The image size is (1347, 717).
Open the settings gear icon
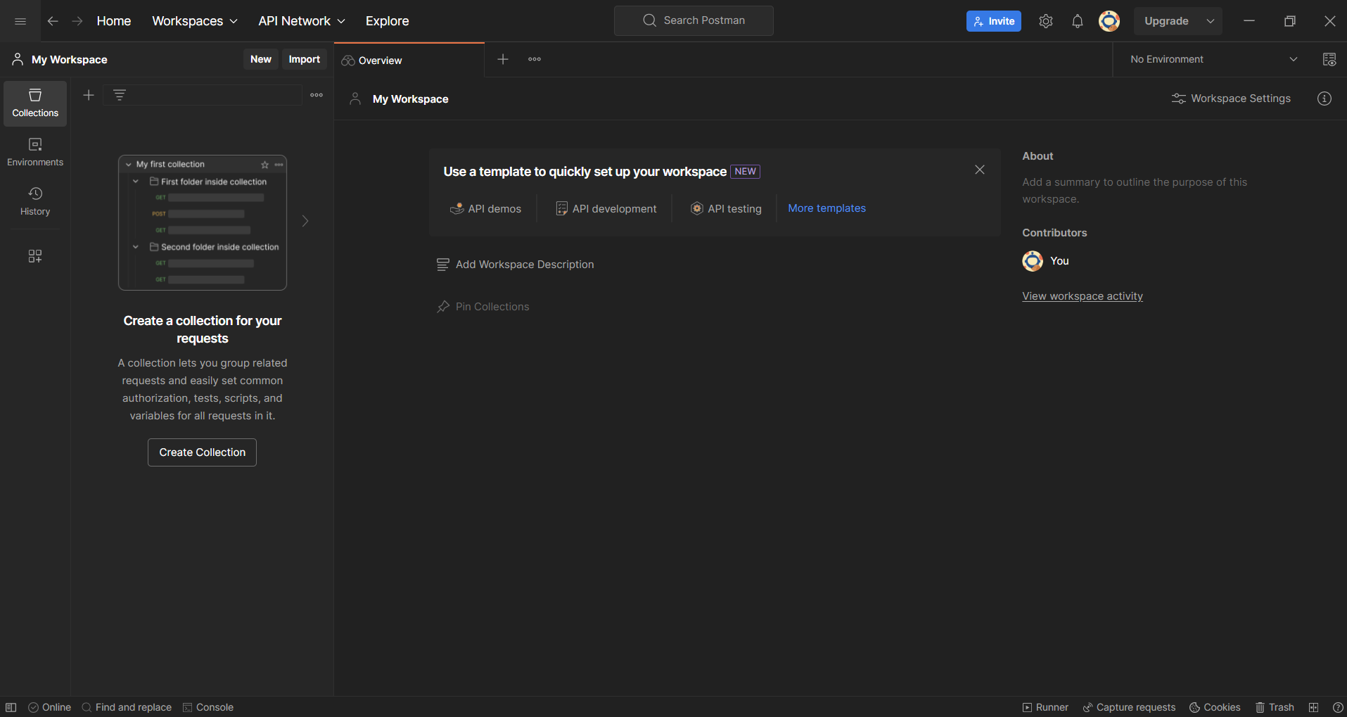[1046, 21]
